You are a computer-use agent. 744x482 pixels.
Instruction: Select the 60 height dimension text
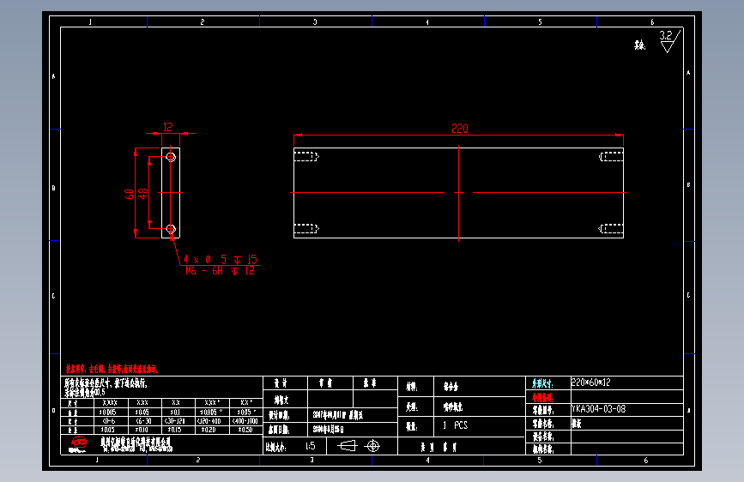point(129,194)
